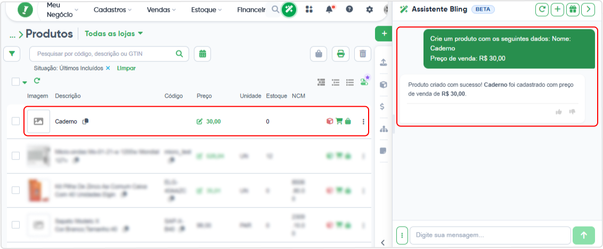
Task: Click the gift icon in assistant header
Action: (x=573, y=10)
